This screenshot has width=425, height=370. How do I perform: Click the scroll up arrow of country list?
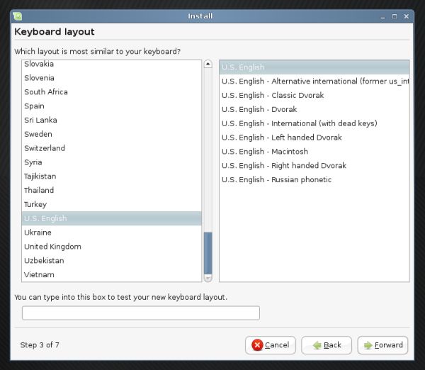(208, 64)
